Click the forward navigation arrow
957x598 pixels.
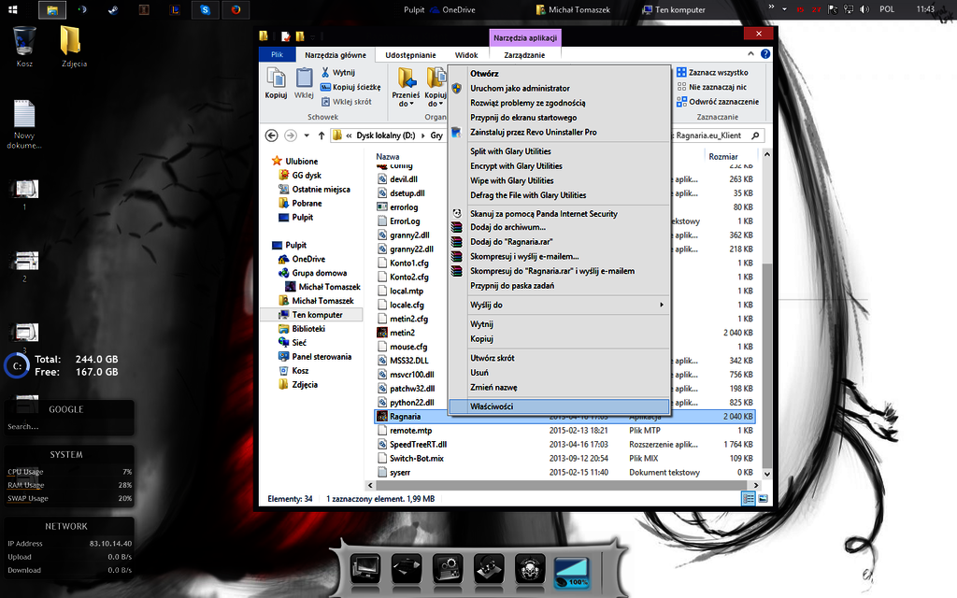point(291,135)
